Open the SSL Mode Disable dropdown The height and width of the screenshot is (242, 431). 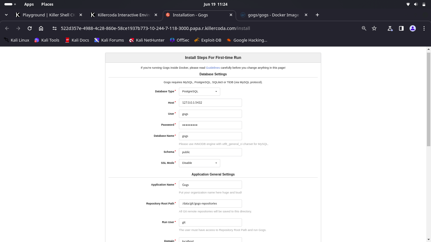click(199, 163)
